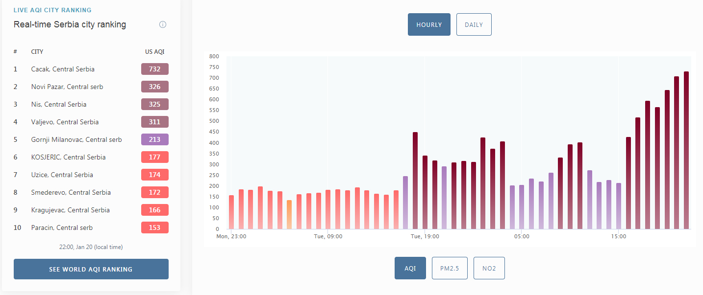Click See World AQI Ranking button
703x295 pixels.
click(x=91, y=269)
